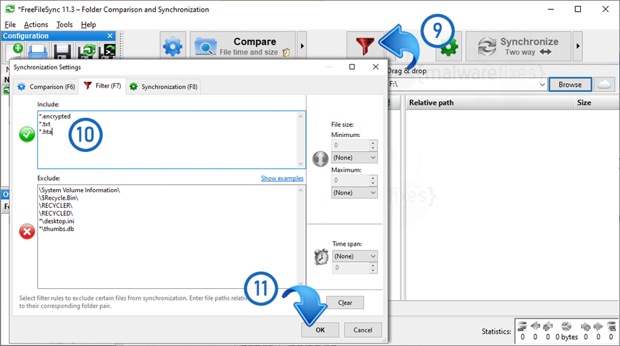The width and height of the screenshot is (620, 346).
Task: Click the *\thumbs.db exclude entry
Action: 56,229
